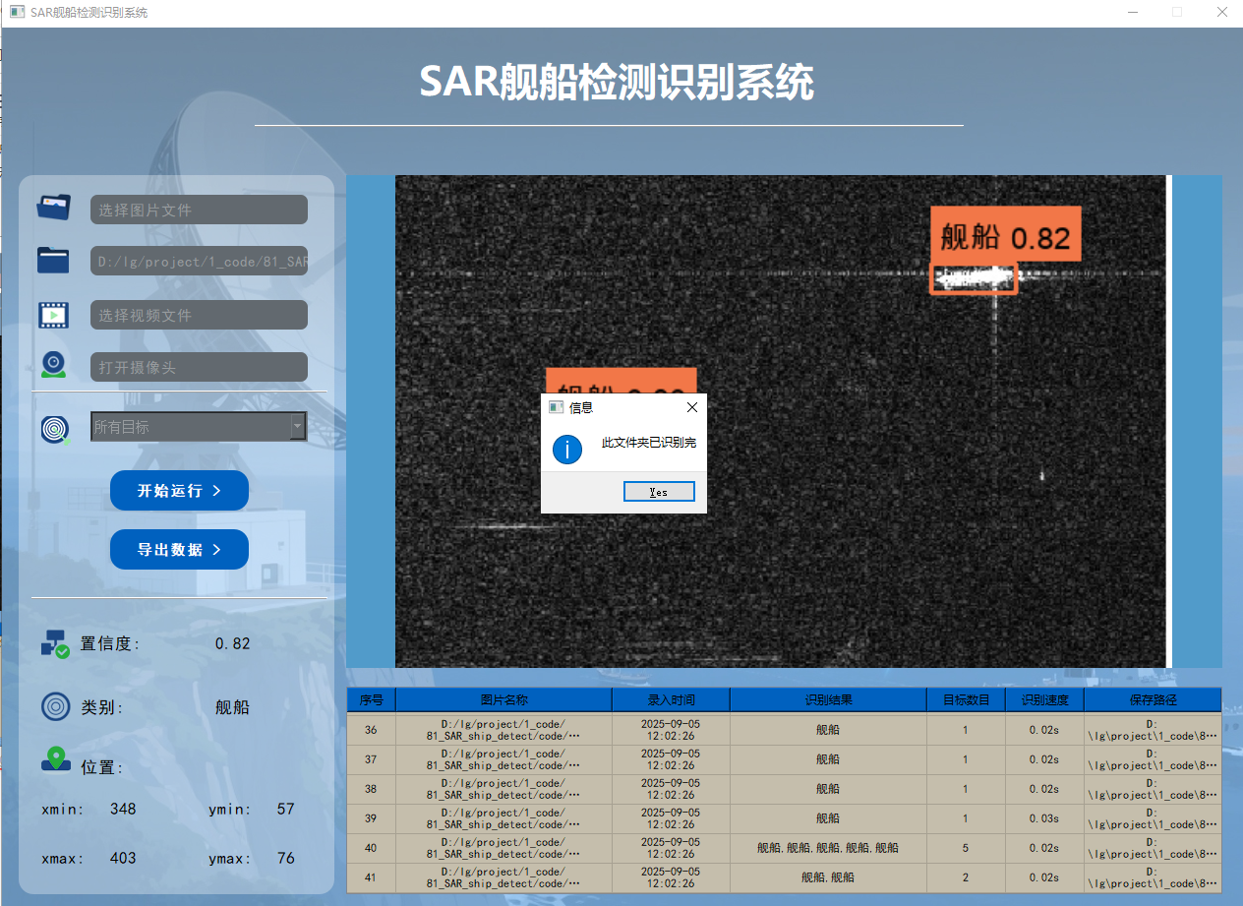This screenshot has width=1243, height=906.
Task: Click the xmax value 403
Action: tap(123, 858)
